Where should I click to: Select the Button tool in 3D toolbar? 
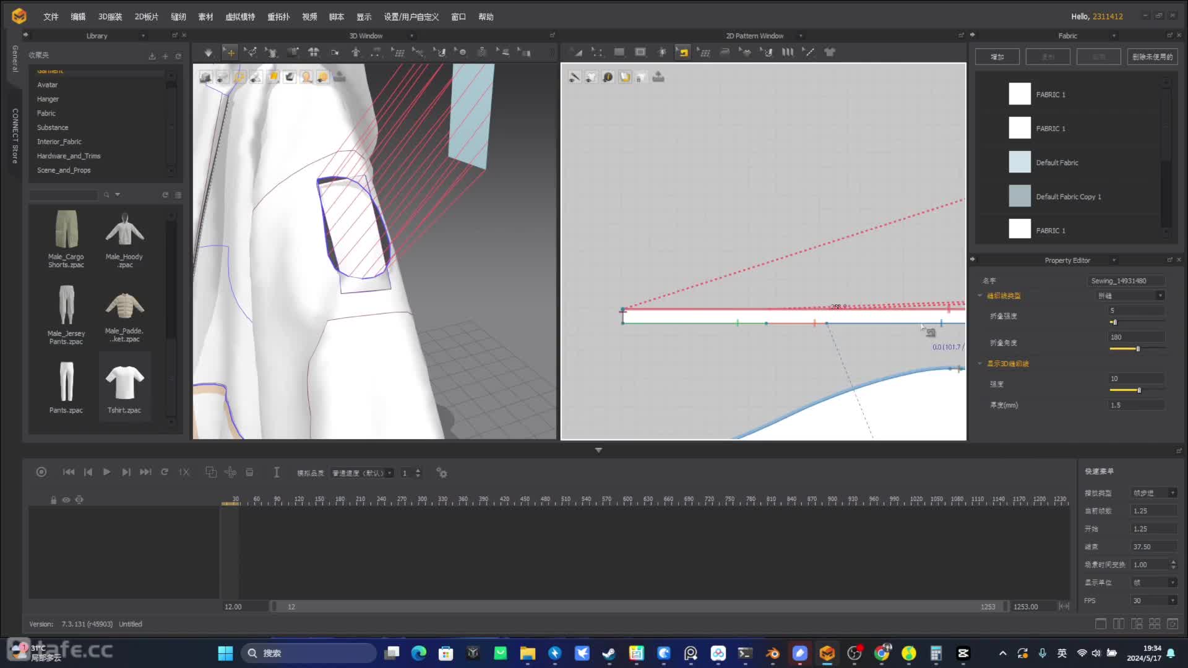(x=461, y=53)
